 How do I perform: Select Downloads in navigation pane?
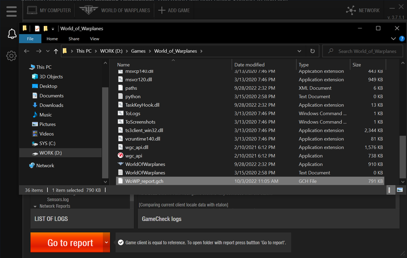[x=48, y=105]
